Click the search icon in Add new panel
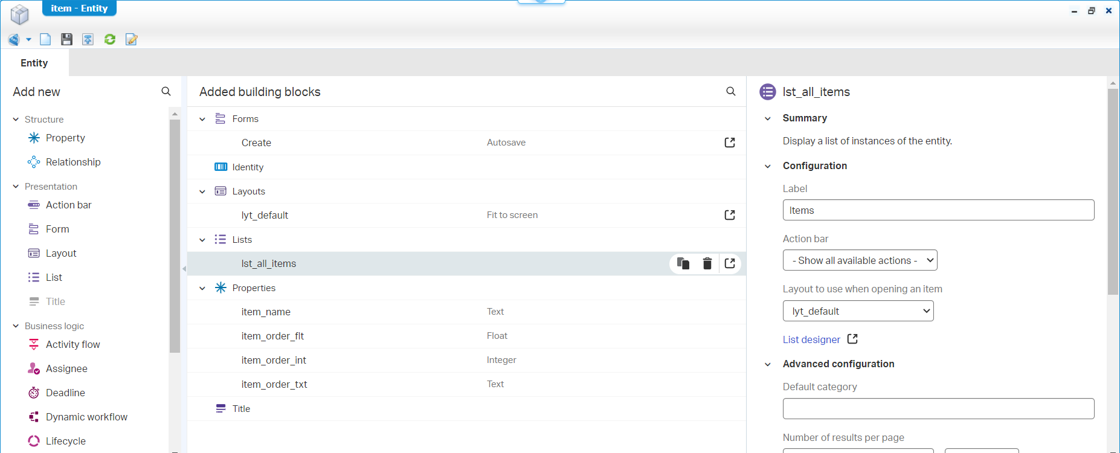This screenshot has width=1120, height=453. pyautogui.click(x=166, y=92)
